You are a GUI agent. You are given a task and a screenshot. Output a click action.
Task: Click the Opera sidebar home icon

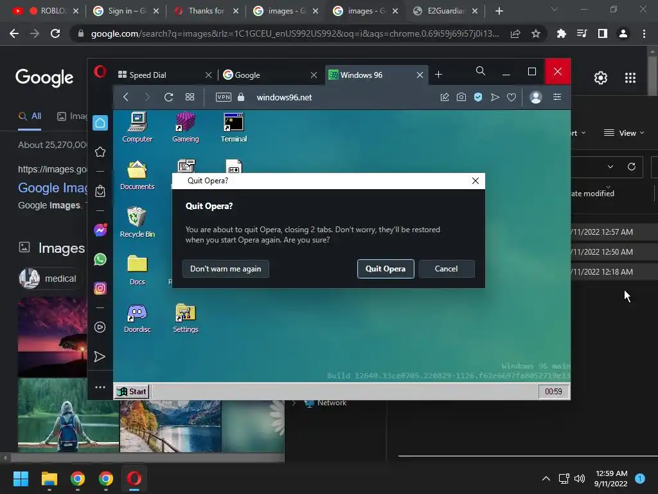(x=100, y=123)
